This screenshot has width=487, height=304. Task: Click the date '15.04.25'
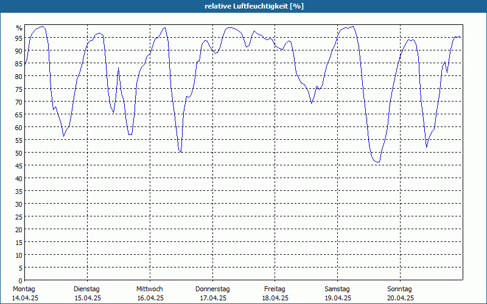[x=88, y=298]
